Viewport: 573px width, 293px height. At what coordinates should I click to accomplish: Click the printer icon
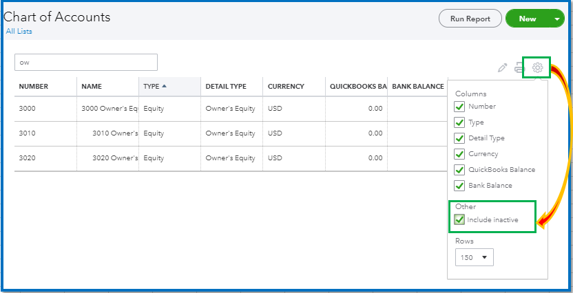(519, 68)
